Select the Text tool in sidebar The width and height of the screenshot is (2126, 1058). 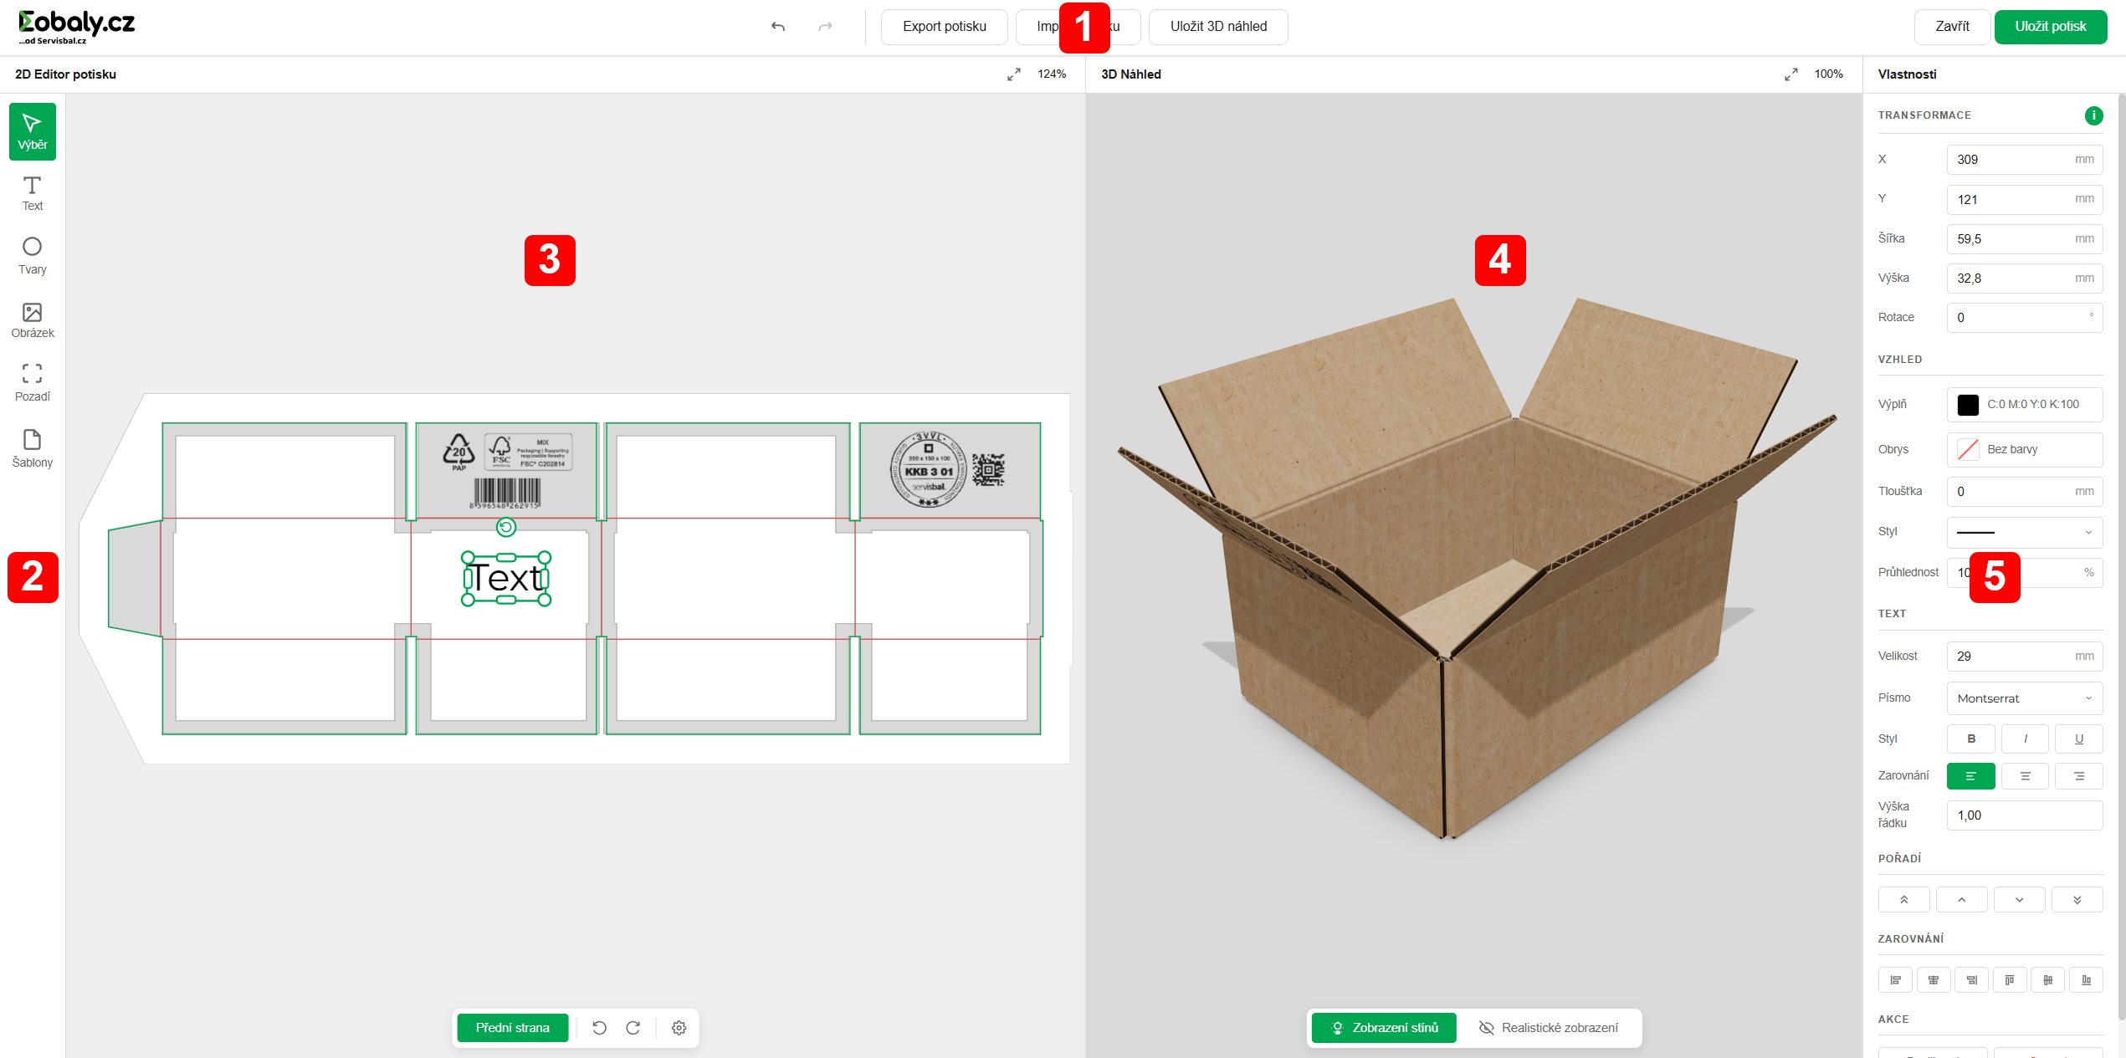pyautogui.click(x=32, y=193)
